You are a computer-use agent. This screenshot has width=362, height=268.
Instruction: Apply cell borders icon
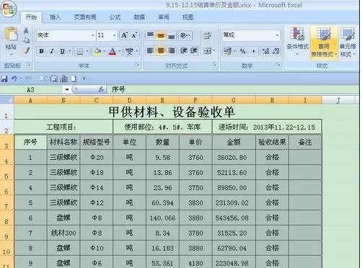pyautogui.click(x=80, y=51)
